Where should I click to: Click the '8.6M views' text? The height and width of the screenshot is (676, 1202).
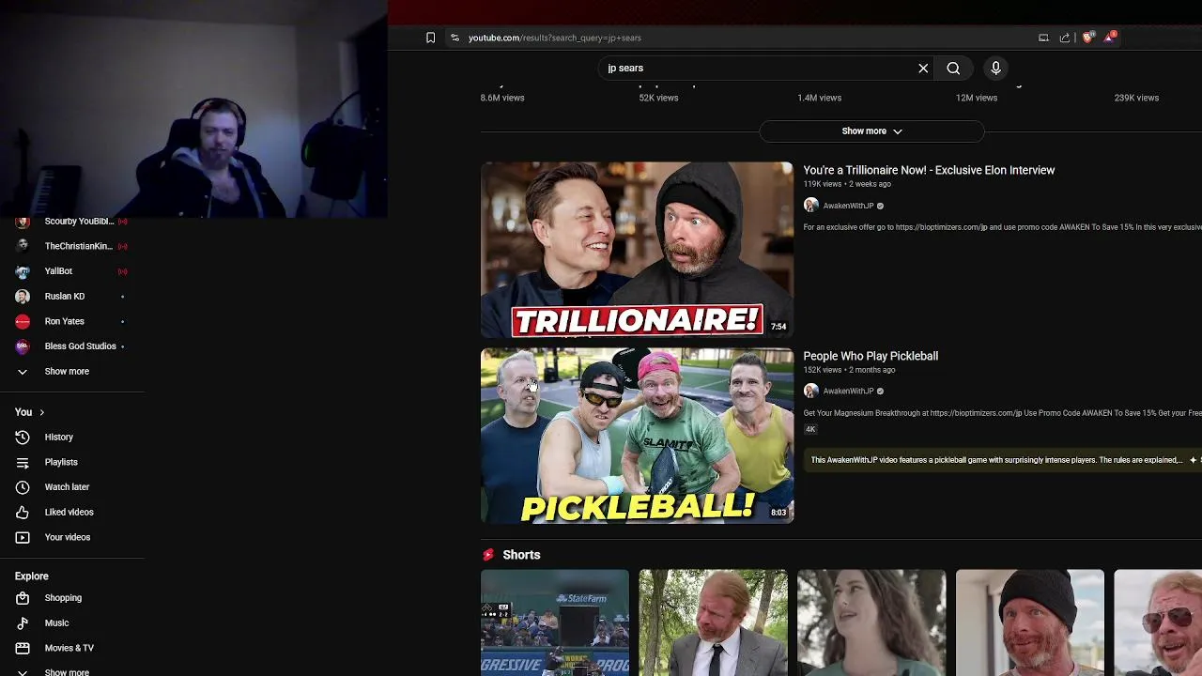(x=502, y=98)
